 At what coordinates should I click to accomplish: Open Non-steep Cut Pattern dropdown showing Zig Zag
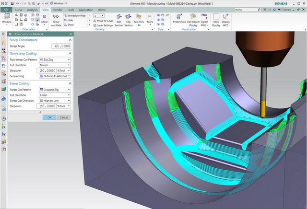tap(55, 59)
